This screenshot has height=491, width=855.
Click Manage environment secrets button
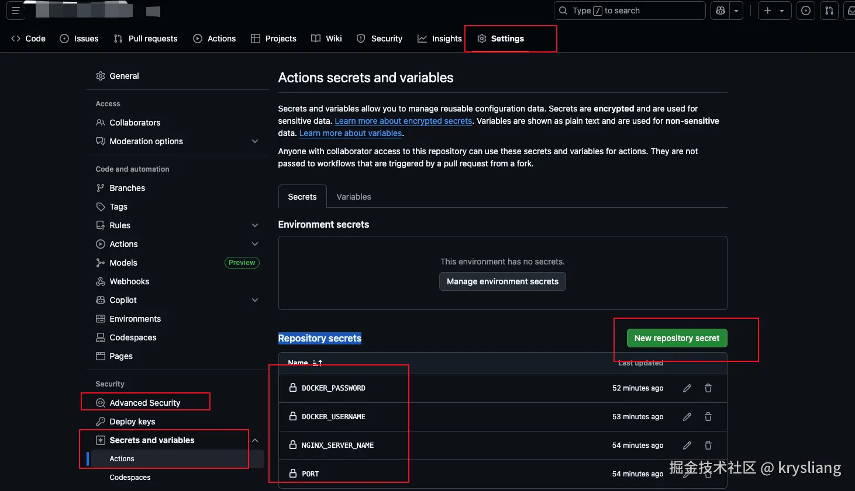[502, 281]
